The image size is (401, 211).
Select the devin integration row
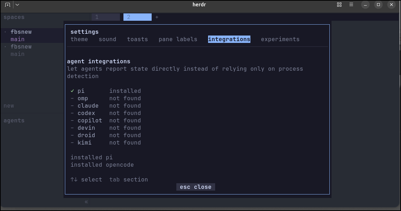pos(105,128)
